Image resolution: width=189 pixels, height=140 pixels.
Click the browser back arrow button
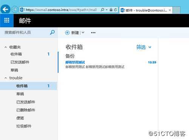coord(5,9)
